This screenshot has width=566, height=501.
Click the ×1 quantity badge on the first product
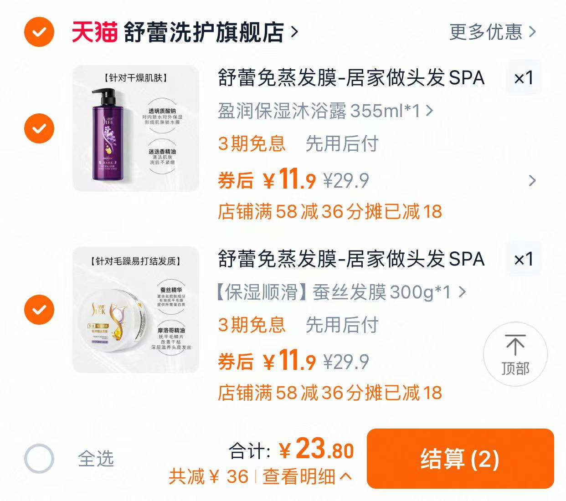pyautogui.click(x=523, y=78)
